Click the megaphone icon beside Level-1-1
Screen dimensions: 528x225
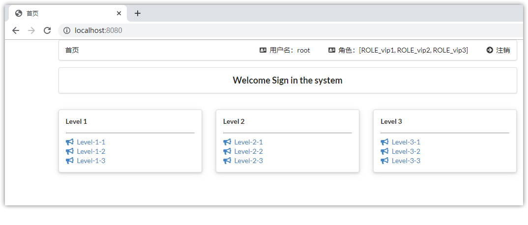point(69,142)
